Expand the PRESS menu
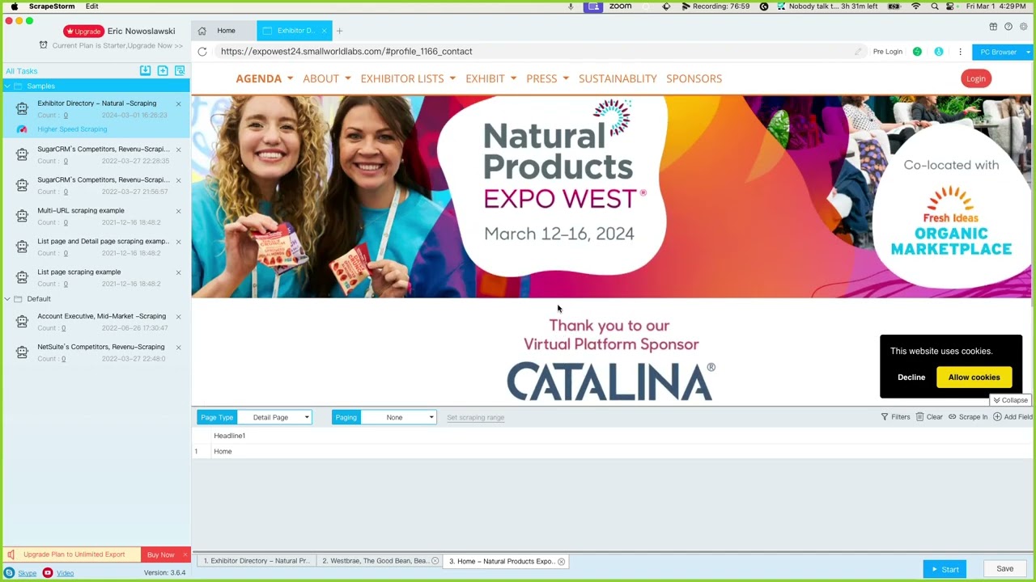The height and width of the screenshot is (582, 1036). point(548,78)
